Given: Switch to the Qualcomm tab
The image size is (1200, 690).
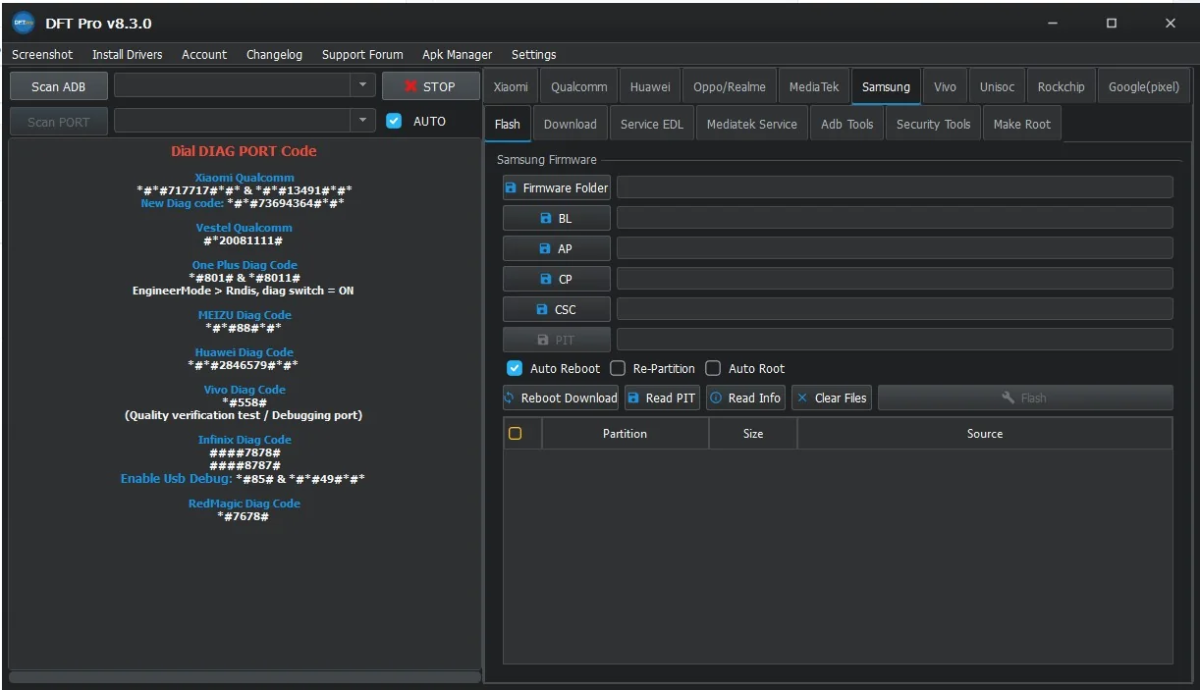Looking at the screenshot, I should coord(579,86).
